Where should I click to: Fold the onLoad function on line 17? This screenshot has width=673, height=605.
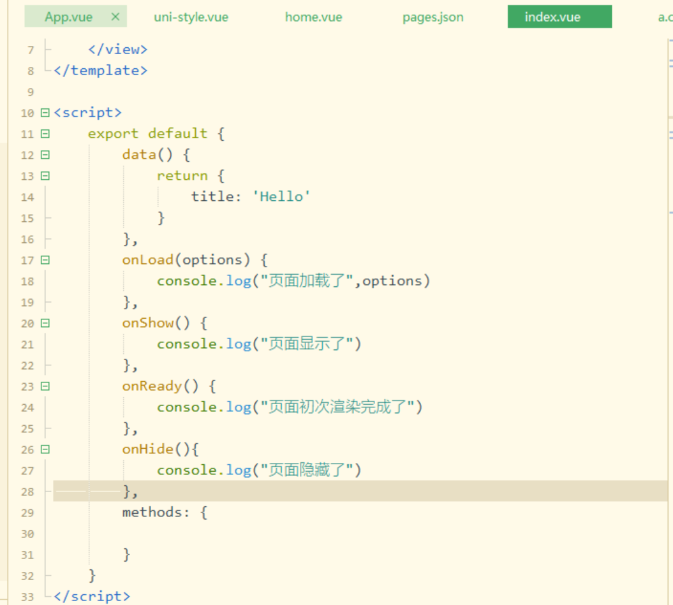tap(45, 260)
